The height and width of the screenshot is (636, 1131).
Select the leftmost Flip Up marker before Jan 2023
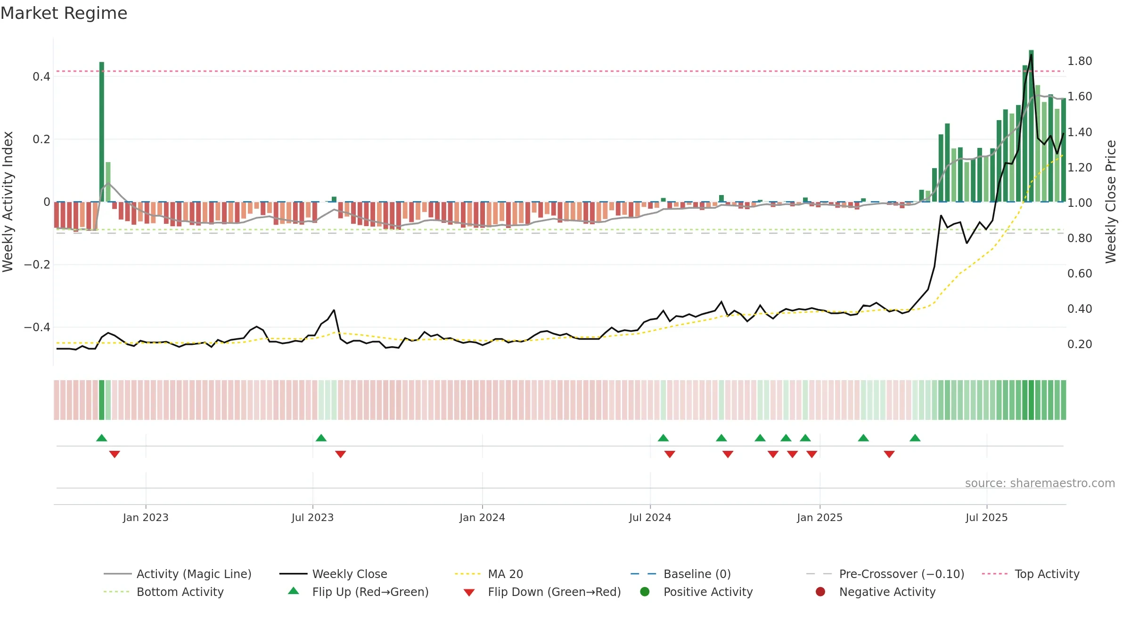[102, 438]
